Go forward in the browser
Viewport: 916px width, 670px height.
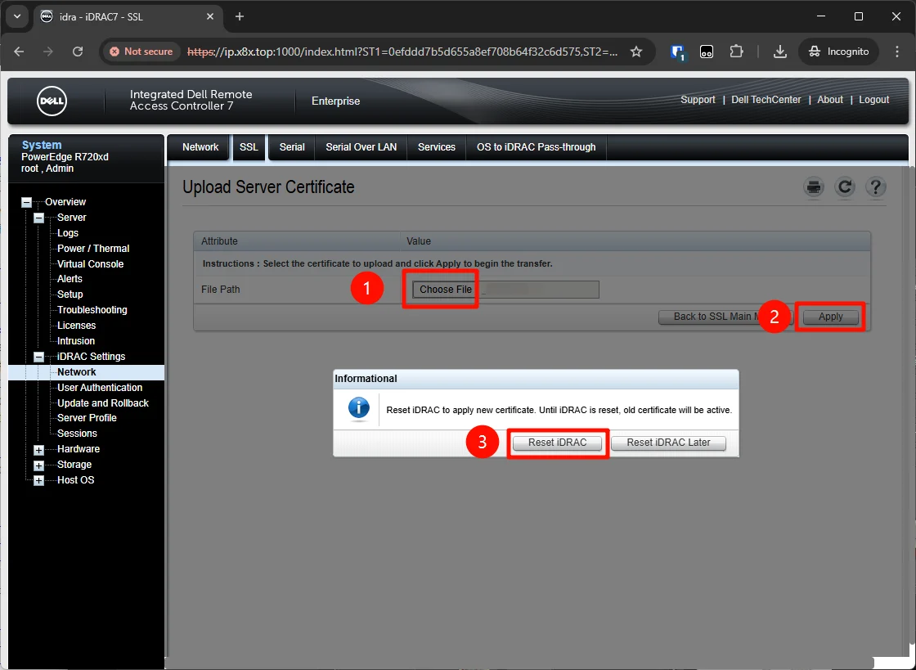(x=48, y=52)
